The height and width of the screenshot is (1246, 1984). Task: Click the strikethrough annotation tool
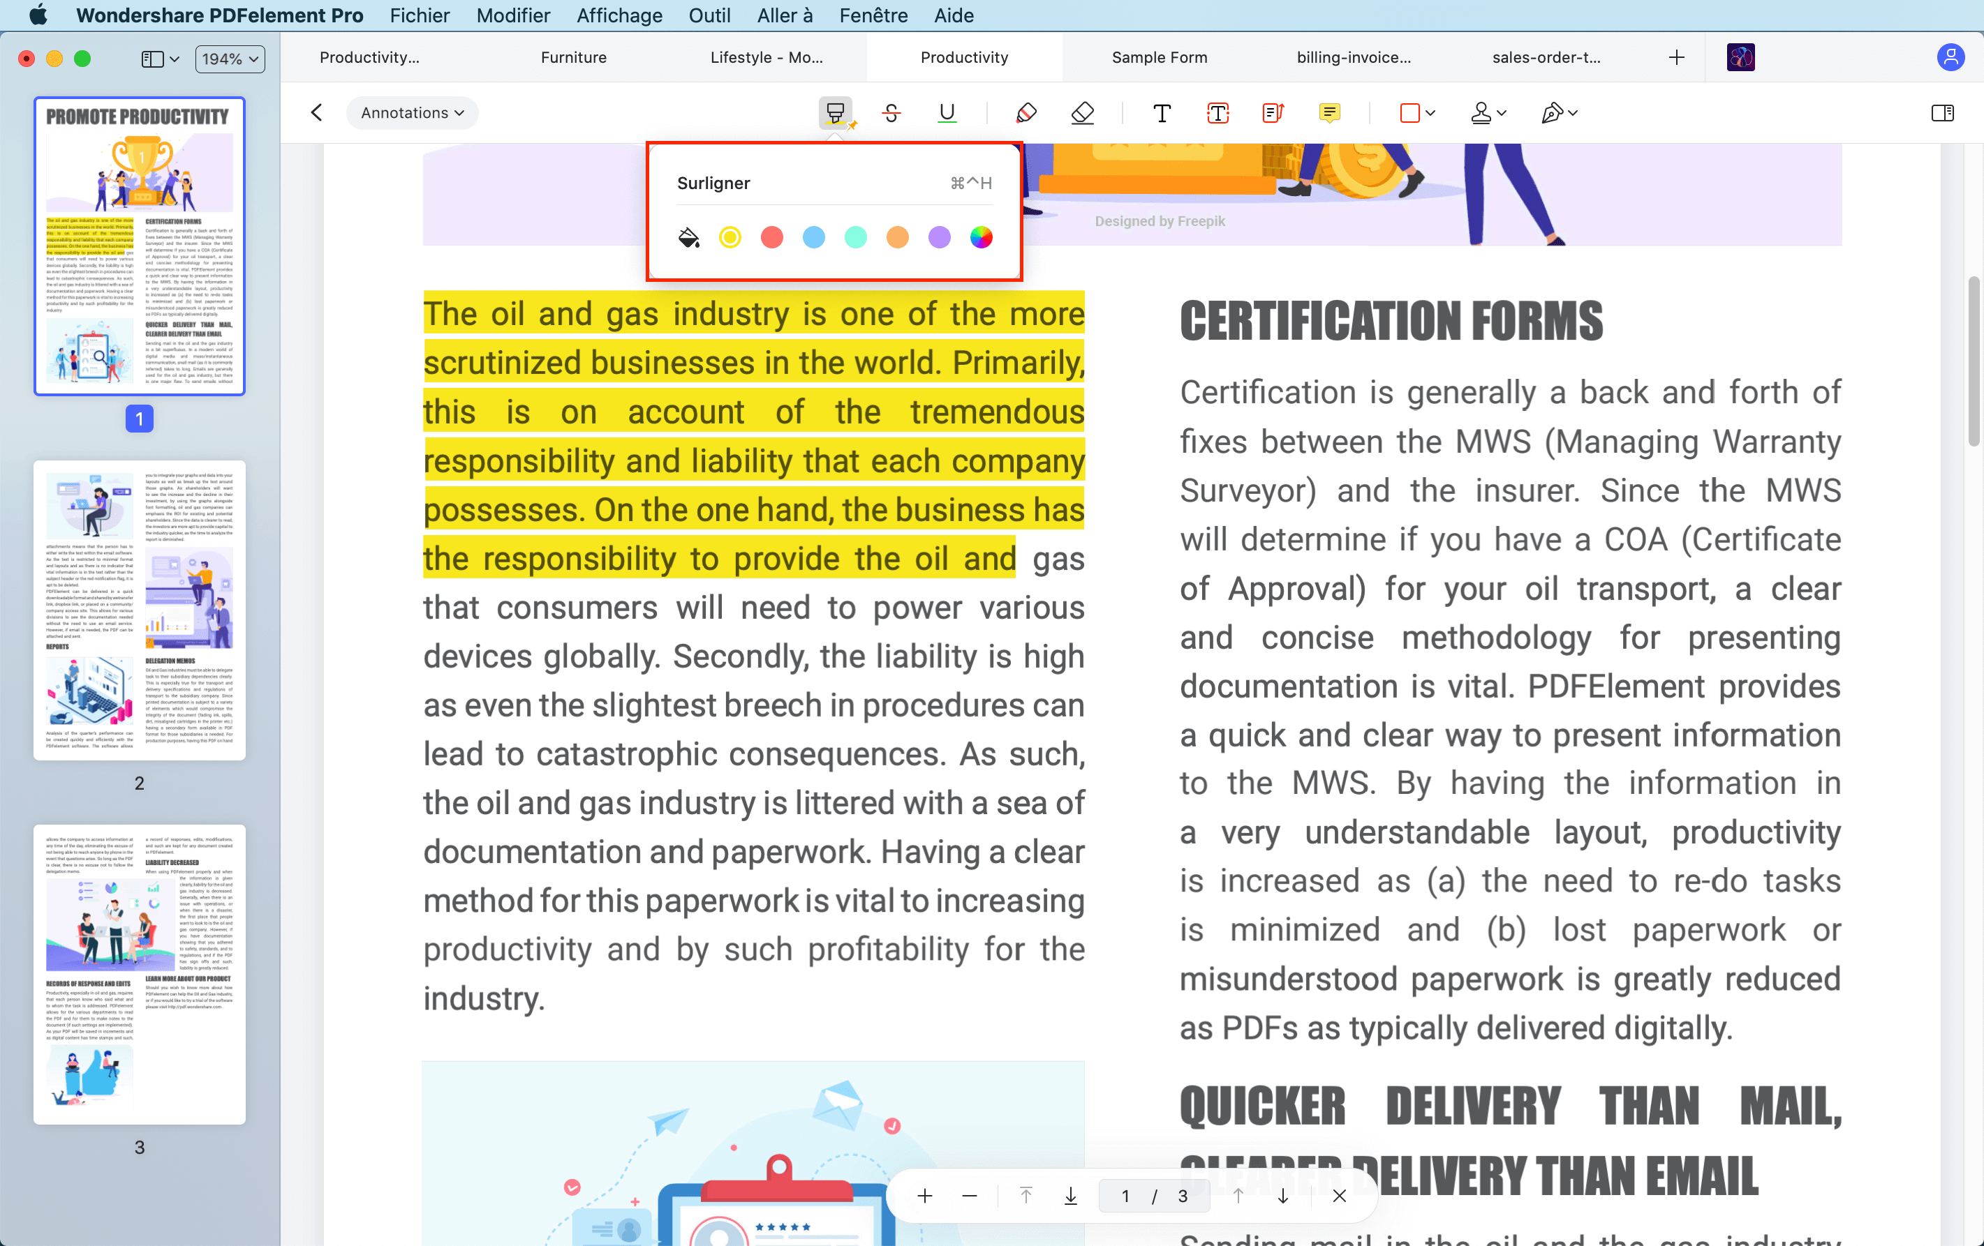tap(890, 112)
